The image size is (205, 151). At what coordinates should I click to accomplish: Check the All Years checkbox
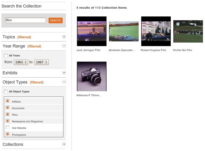pyautogui.click(x=6, y=56)
